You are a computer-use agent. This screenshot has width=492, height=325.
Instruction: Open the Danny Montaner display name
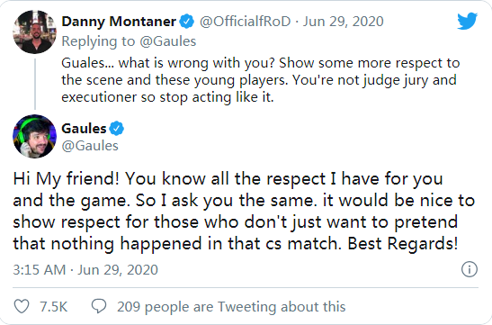tap(119, 22)
